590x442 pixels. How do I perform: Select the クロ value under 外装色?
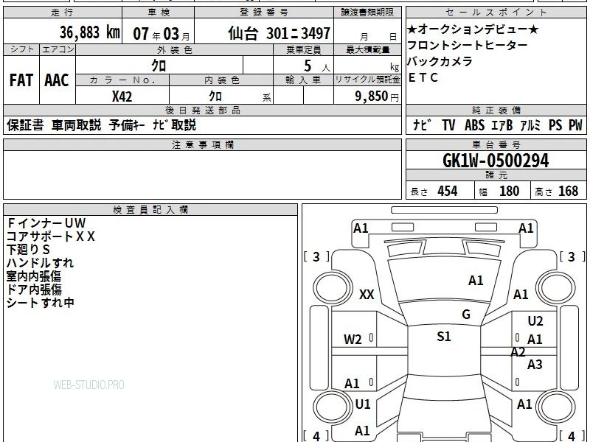click(x=159, y=66)
